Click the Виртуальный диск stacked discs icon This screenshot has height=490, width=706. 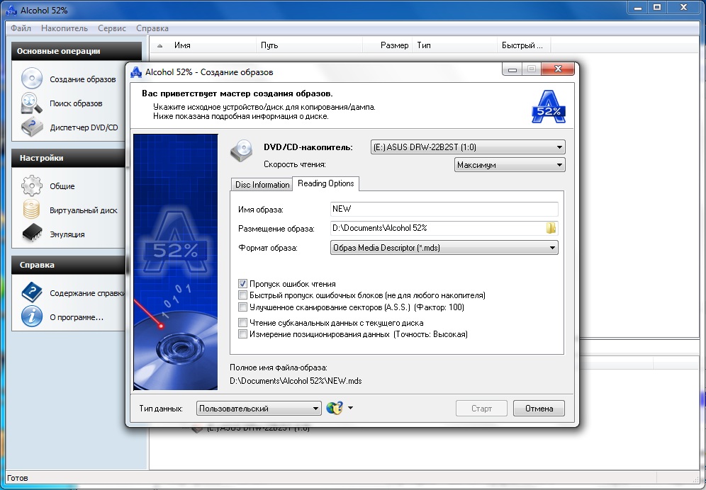(x=31, y=210)
